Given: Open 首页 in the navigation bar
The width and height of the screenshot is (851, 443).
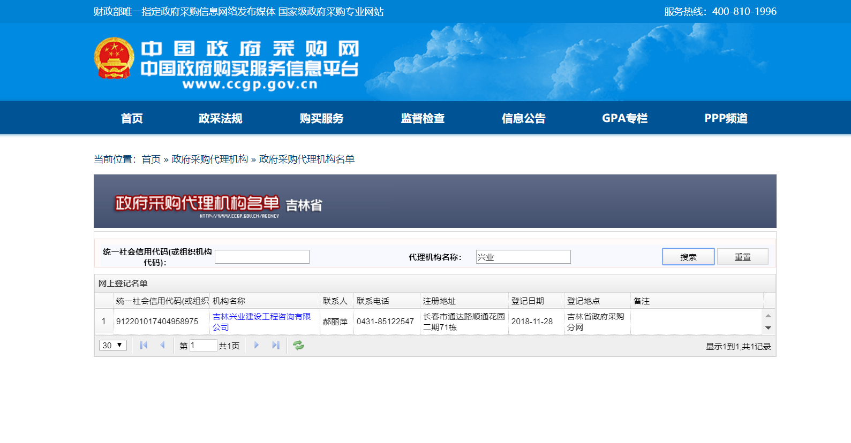Looking at the screenshot, I should tap(132, 118).
